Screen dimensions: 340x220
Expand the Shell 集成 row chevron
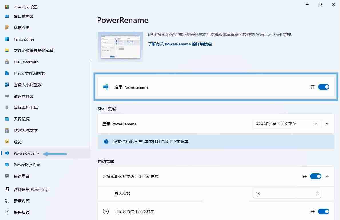click(x=327, y=124)
